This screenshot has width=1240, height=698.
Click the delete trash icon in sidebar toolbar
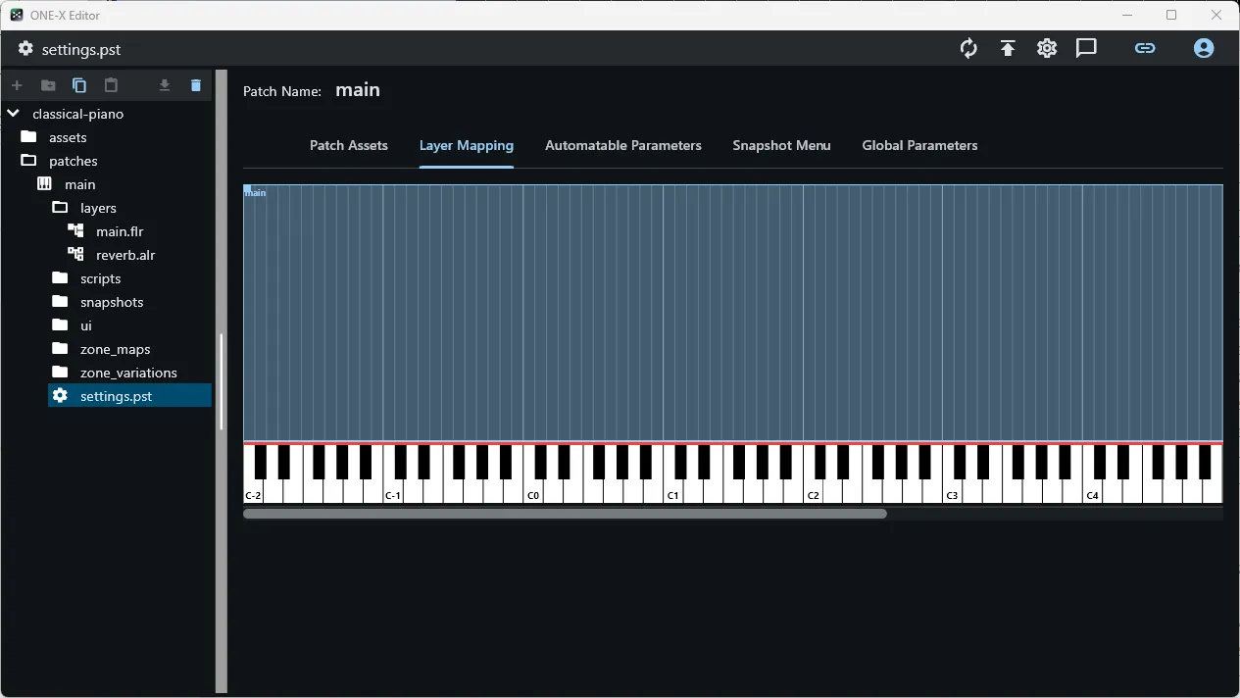coord(196,85)
